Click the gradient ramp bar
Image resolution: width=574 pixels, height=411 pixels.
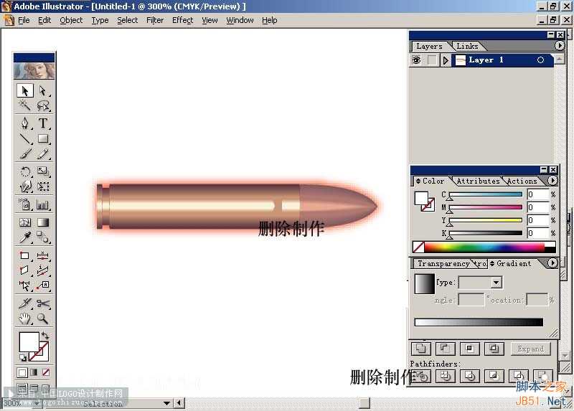pos(479,322)
